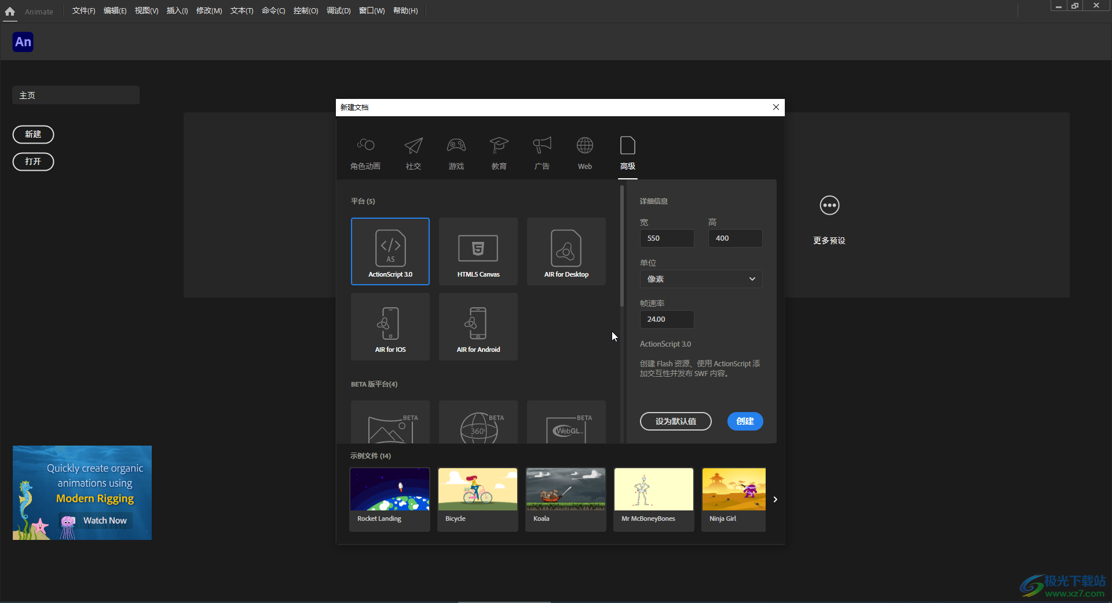1112x603 pixels.
Task: Open the 插入(I) menu
Action: (x=177, y=11)
